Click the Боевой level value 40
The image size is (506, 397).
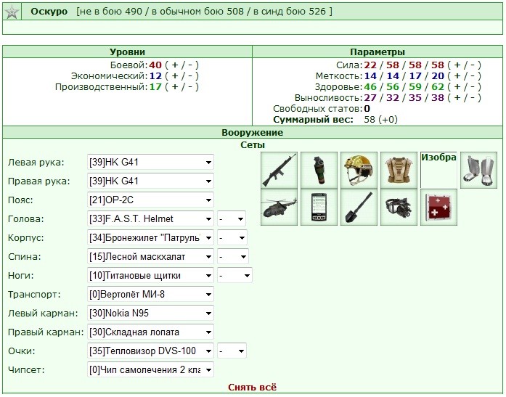pos(155,65)
